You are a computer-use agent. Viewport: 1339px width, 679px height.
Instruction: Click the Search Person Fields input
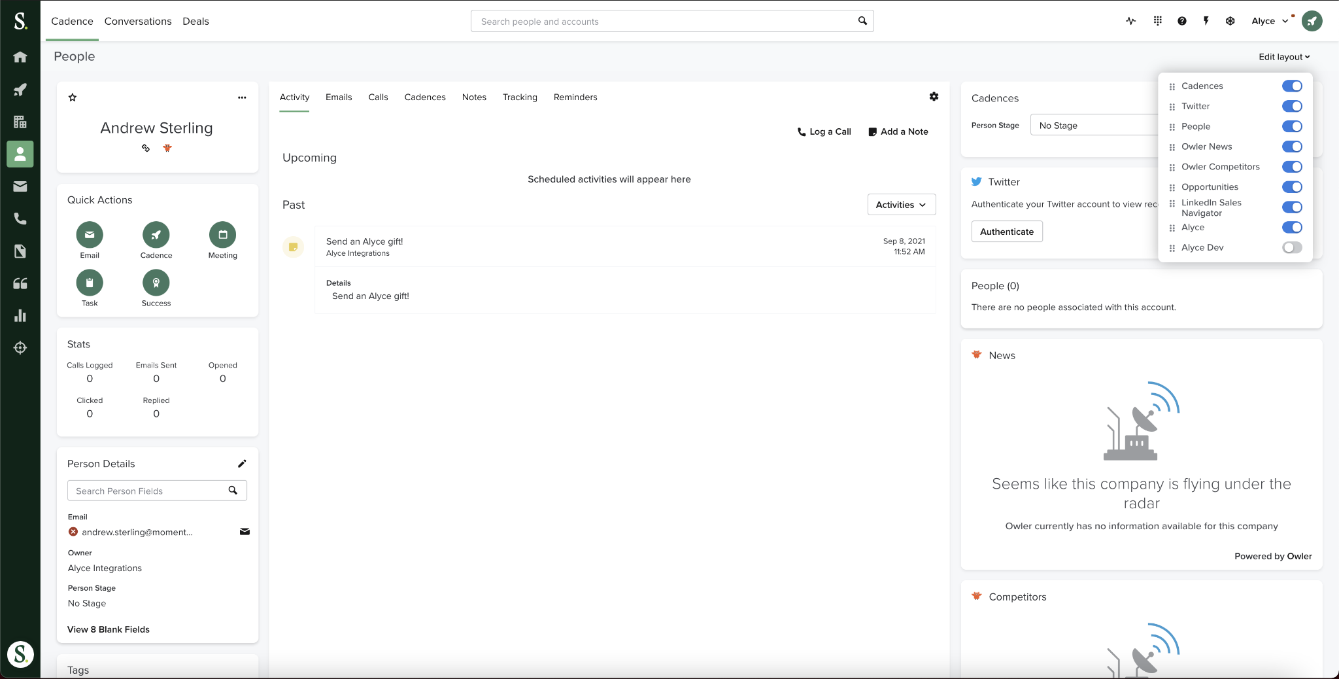click(157, 491)
